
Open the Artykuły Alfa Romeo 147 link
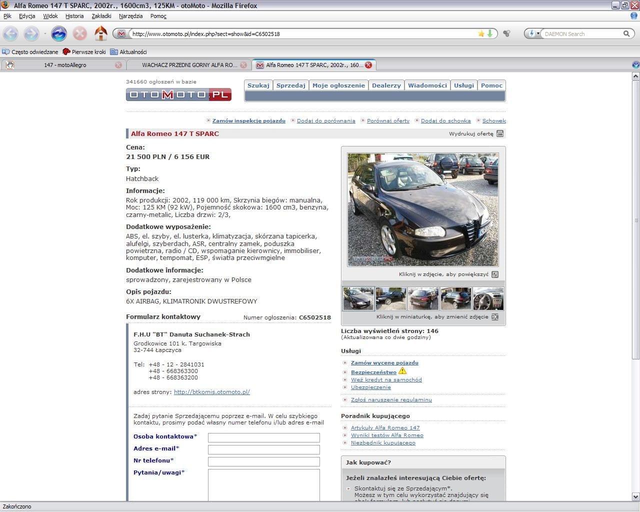coord(385,427)
